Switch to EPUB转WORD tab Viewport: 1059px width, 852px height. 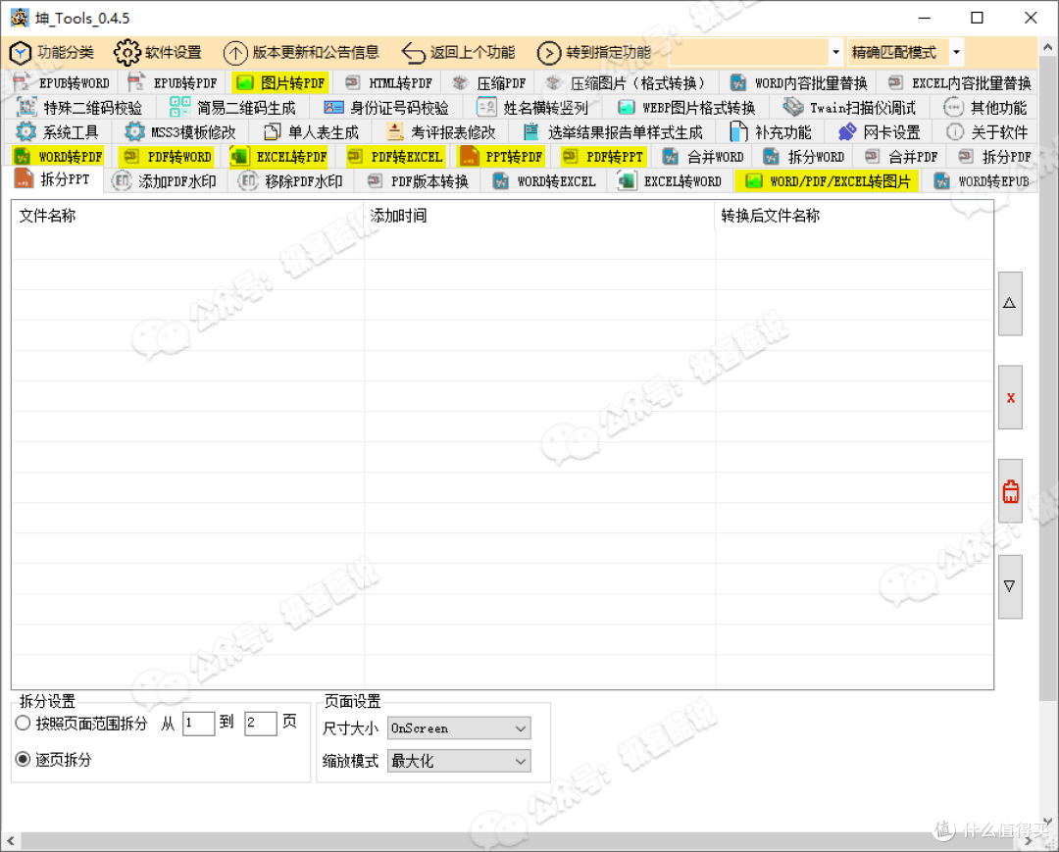[62, 83]
